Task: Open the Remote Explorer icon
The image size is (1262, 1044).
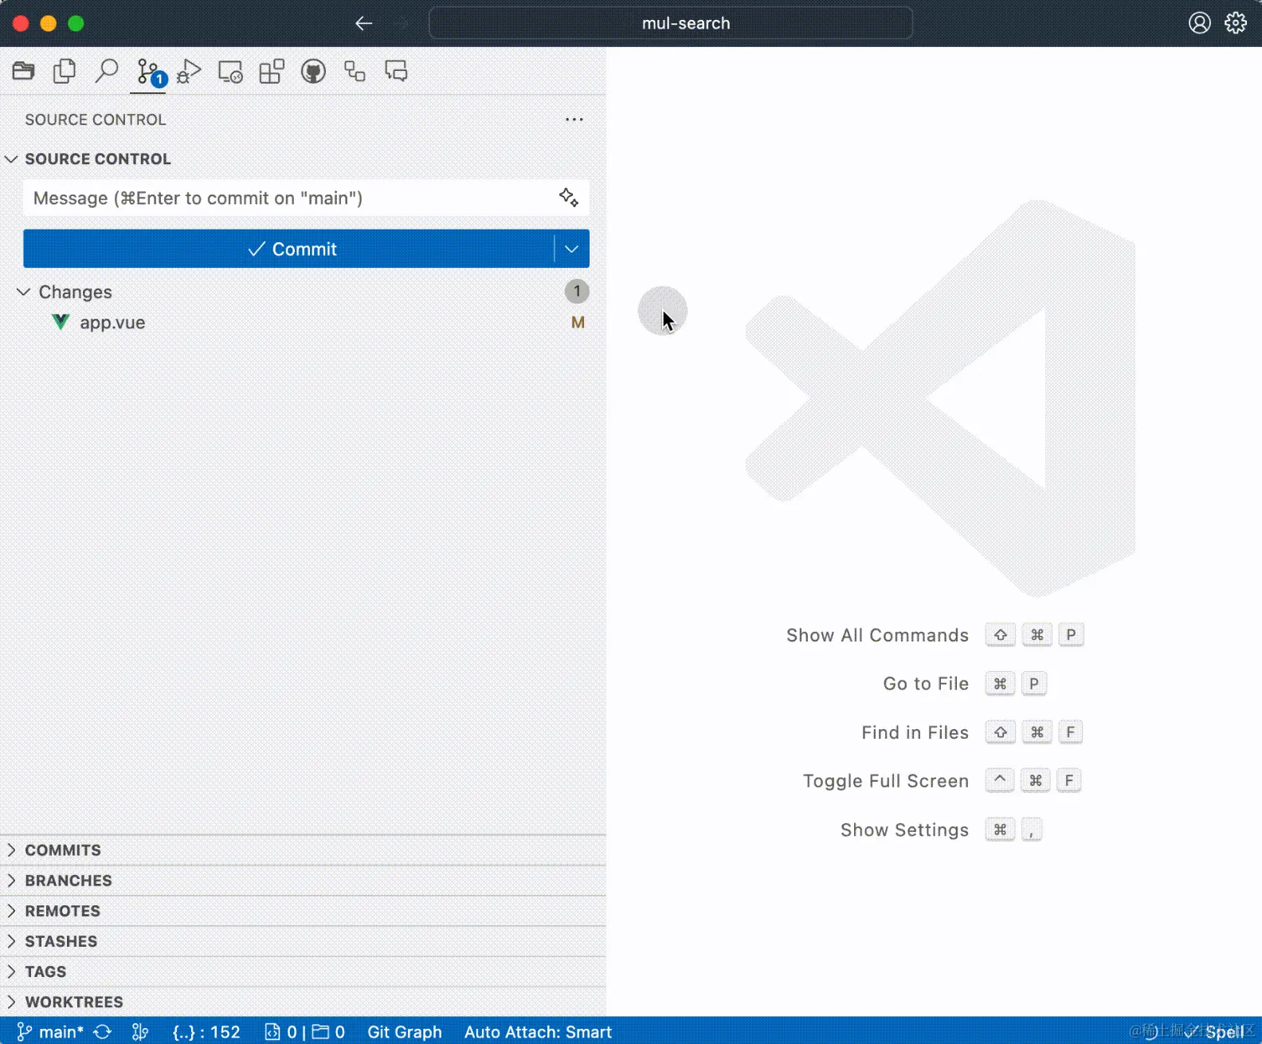Action: (230, 72)
